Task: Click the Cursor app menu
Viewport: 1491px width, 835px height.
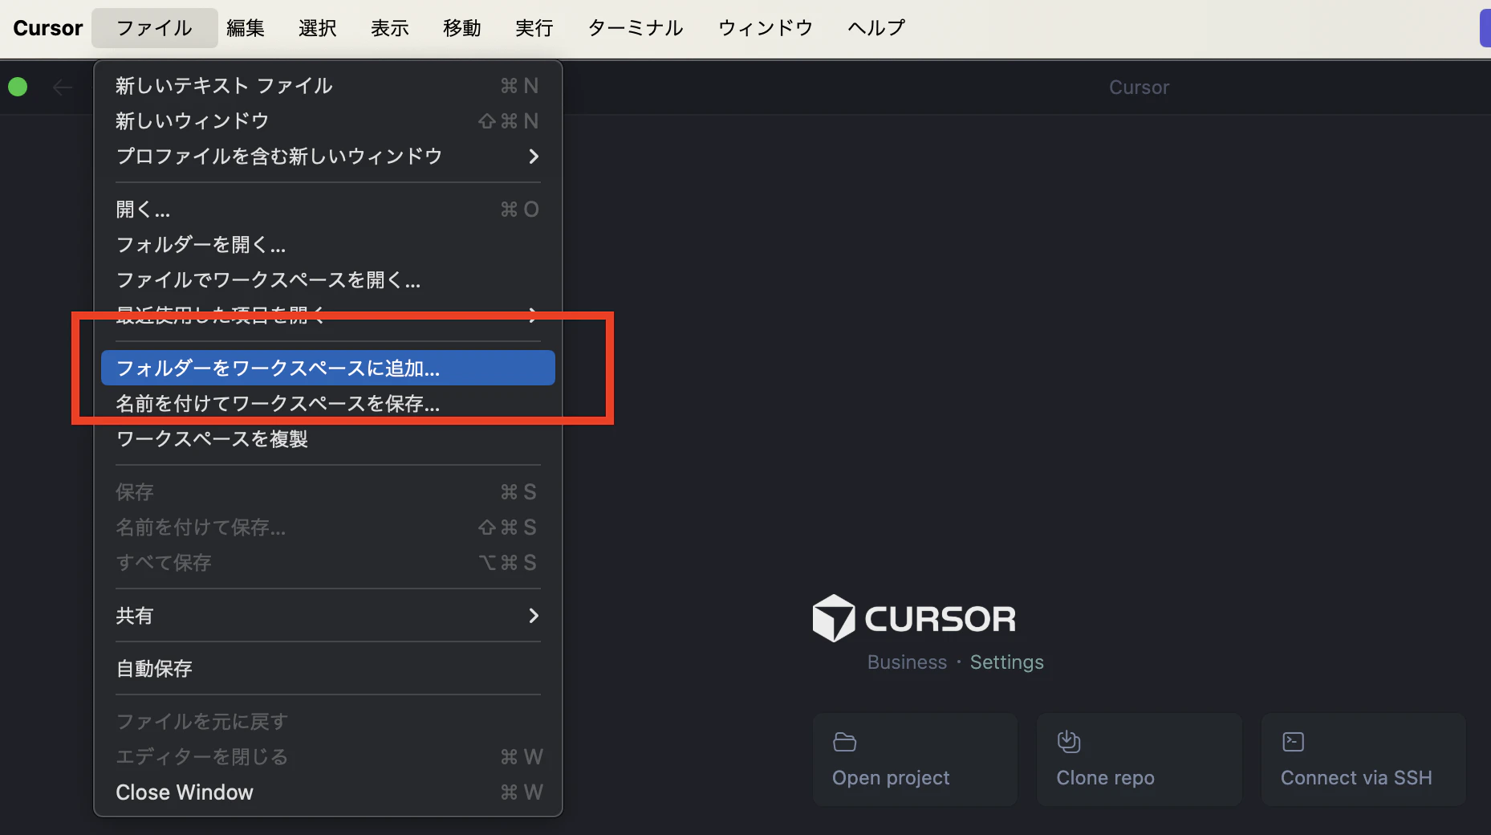Action: (x=48, y=28)
